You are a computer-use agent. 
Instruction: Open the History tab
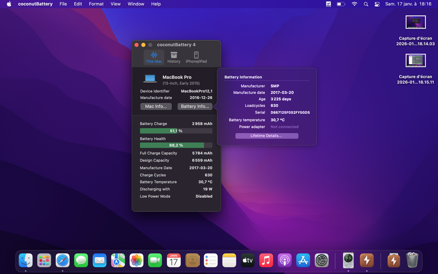[x=174, y=58]
